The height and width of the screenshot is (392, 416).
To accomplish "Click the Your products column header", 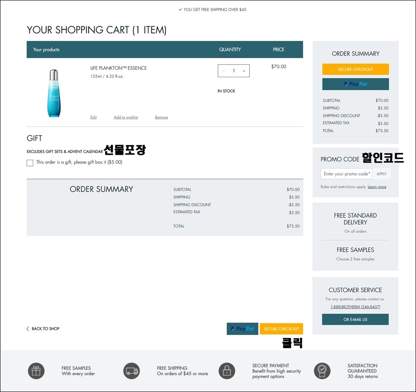I will 46,49.
